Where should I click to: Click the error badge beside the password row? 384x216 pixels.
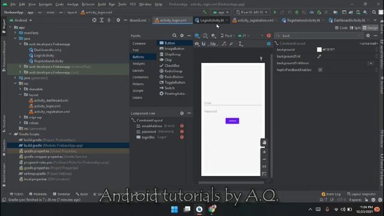[182, 131]
